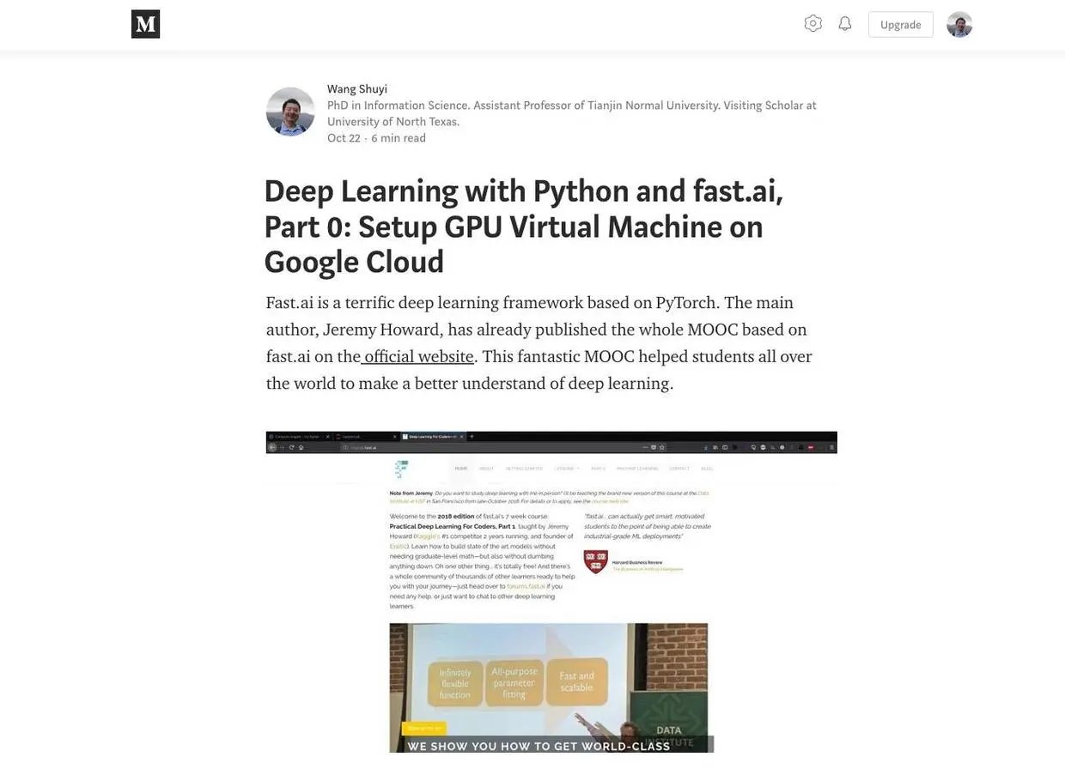The width and height of the screenshot is (1065, 769).
Task: Click the paragraph beginning 'Fast.ai is a terrific'
Action: click(539, 342)
